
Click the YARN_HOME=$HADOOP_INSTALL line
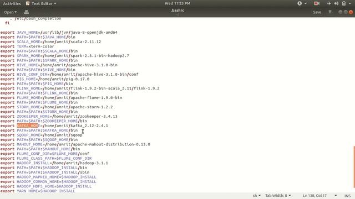(38, 191)
